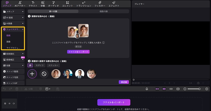211x111 pixels.
Task: Select the モザイク option chip
Action: click(x=40, y=65)
